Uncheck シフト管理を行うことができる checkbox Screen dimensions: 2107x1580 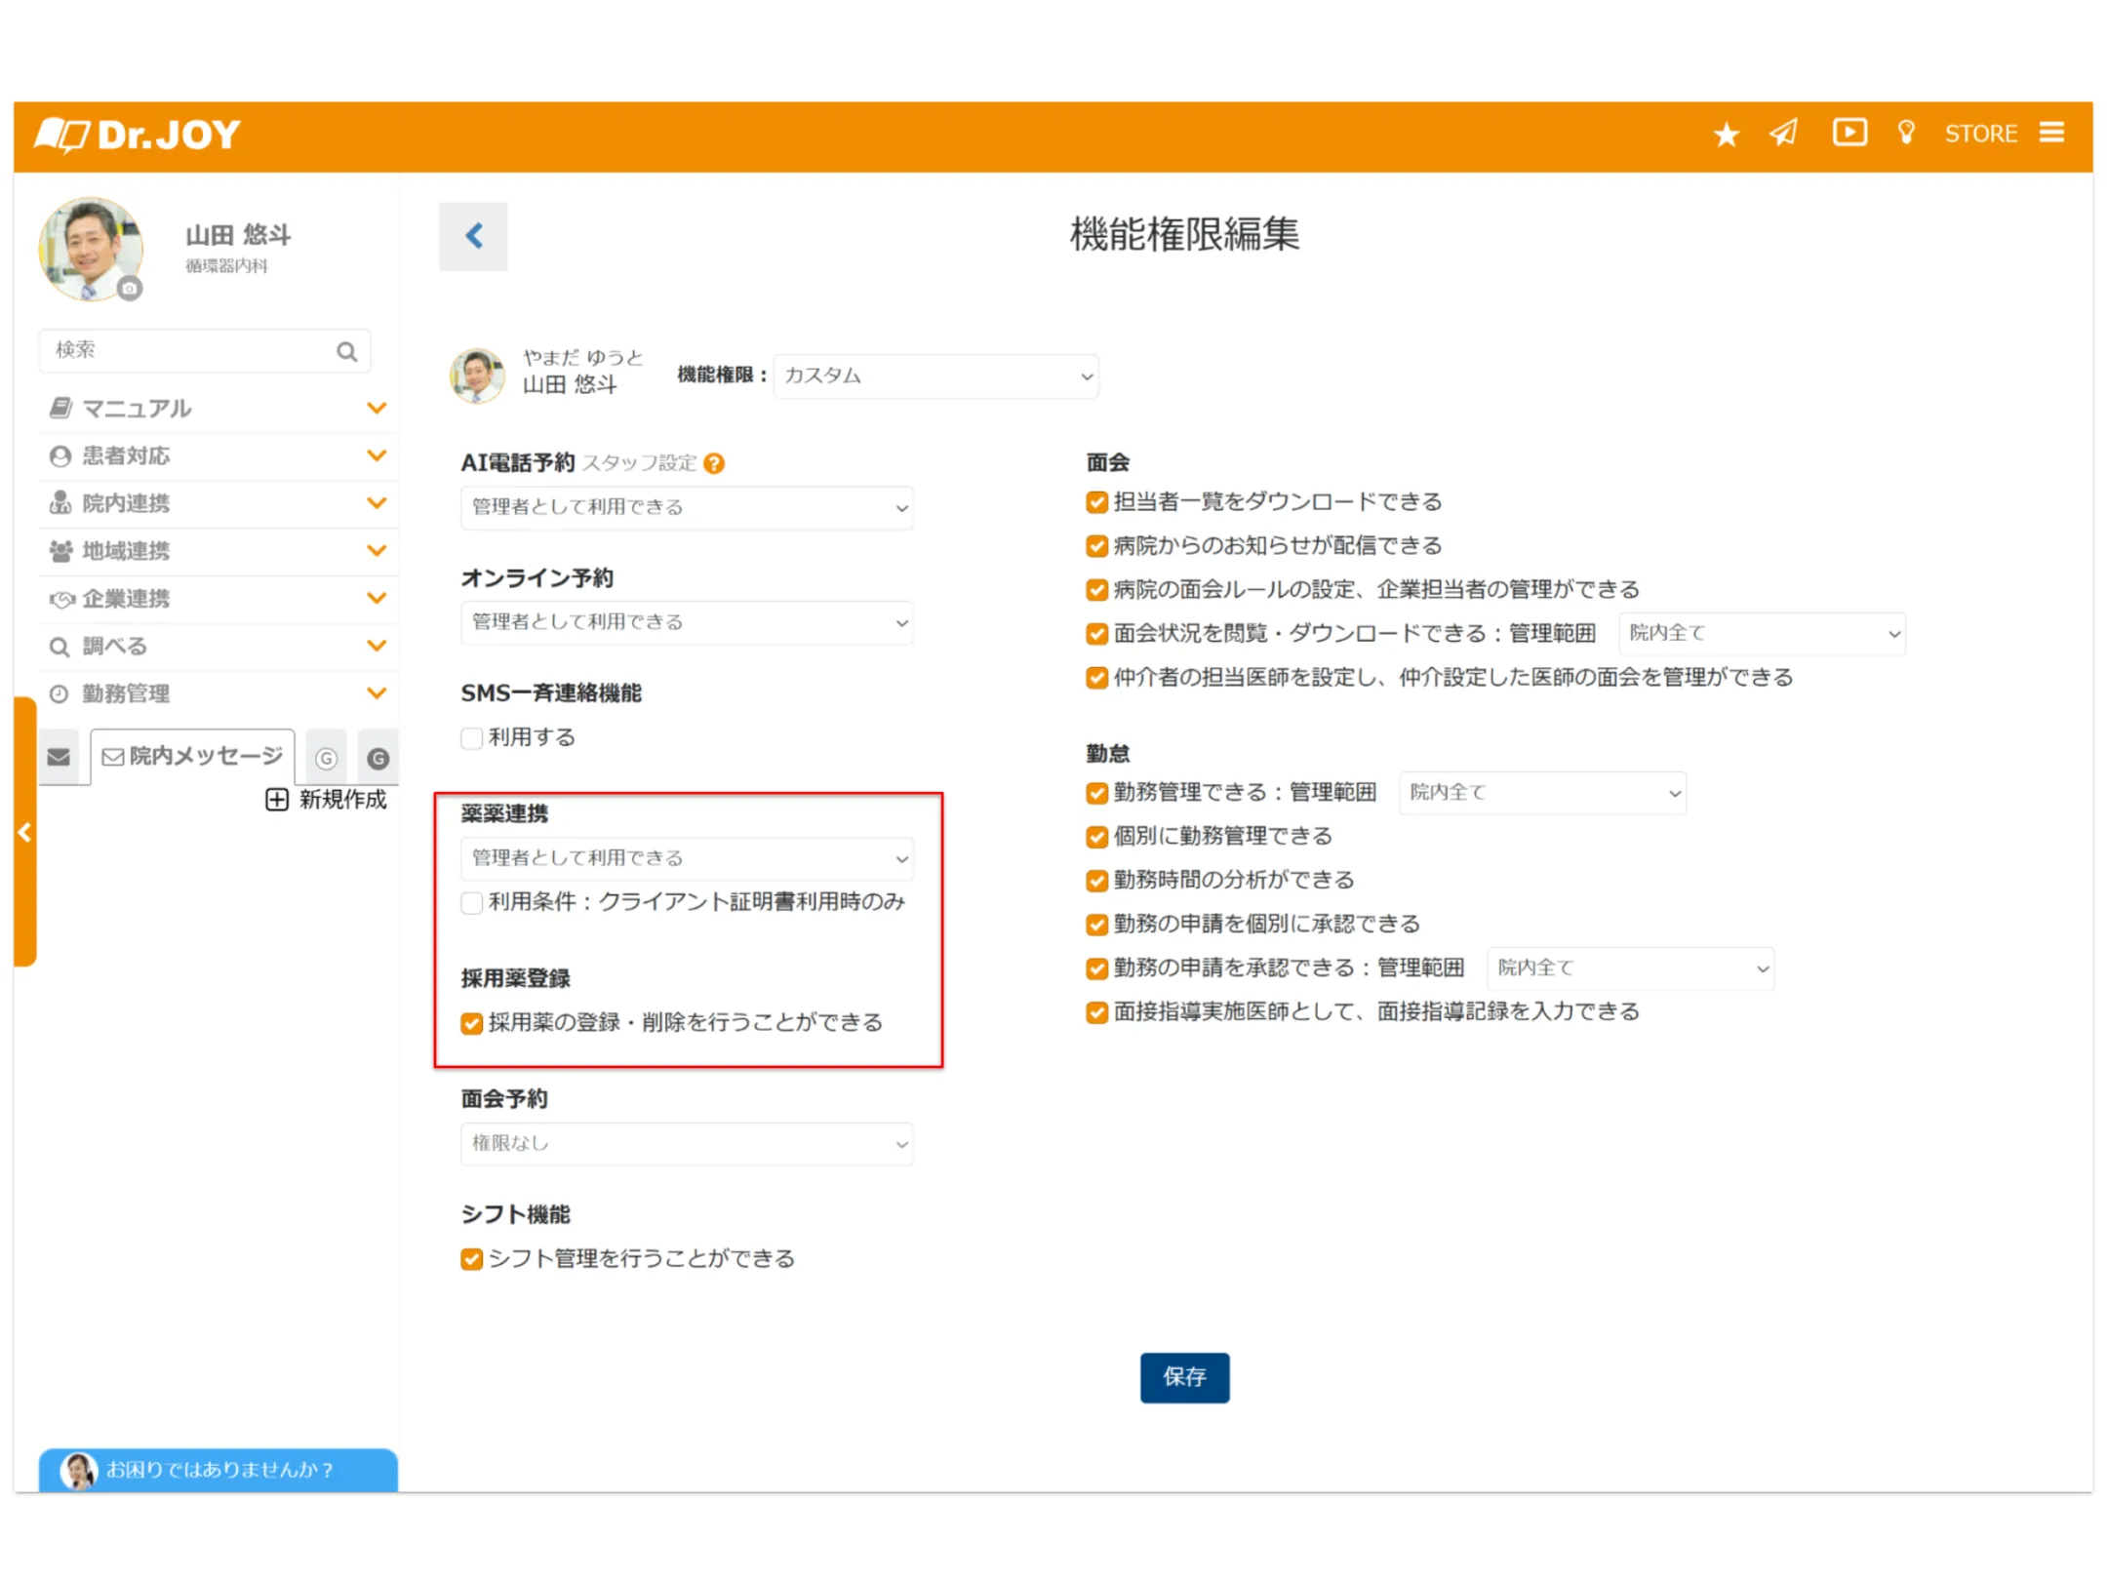472,1259
